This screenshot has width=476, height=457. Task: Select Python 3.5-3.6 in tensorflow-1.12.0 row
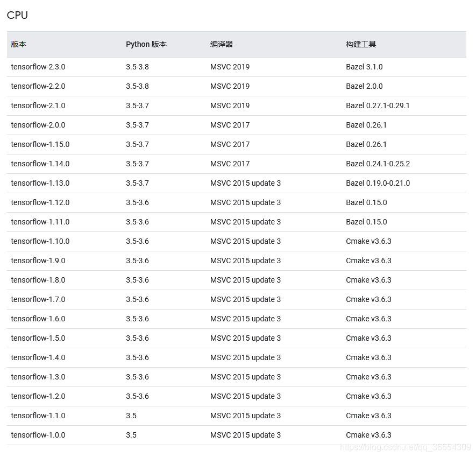[137, 203]
